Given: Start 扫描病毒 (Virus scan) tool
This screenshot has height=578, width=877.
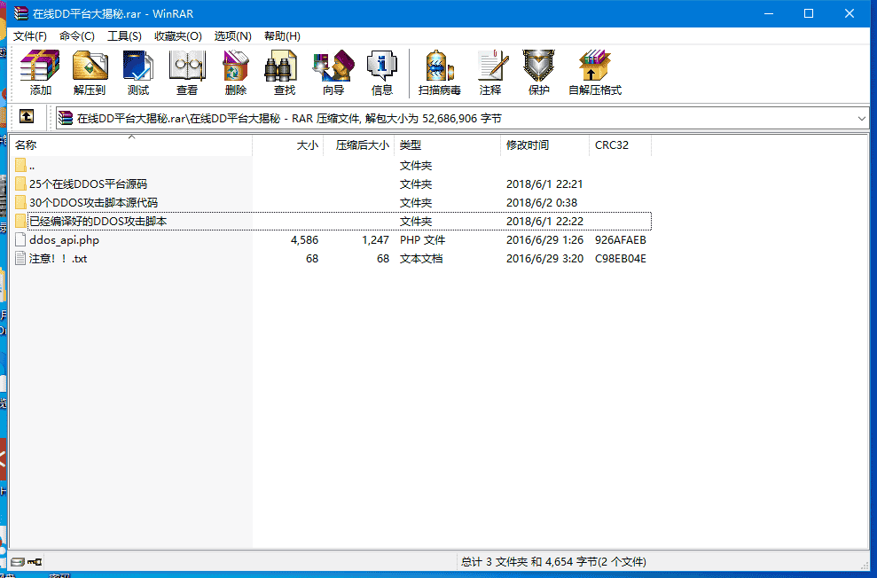Looking at the screenshot, I should tap(439, 73).
